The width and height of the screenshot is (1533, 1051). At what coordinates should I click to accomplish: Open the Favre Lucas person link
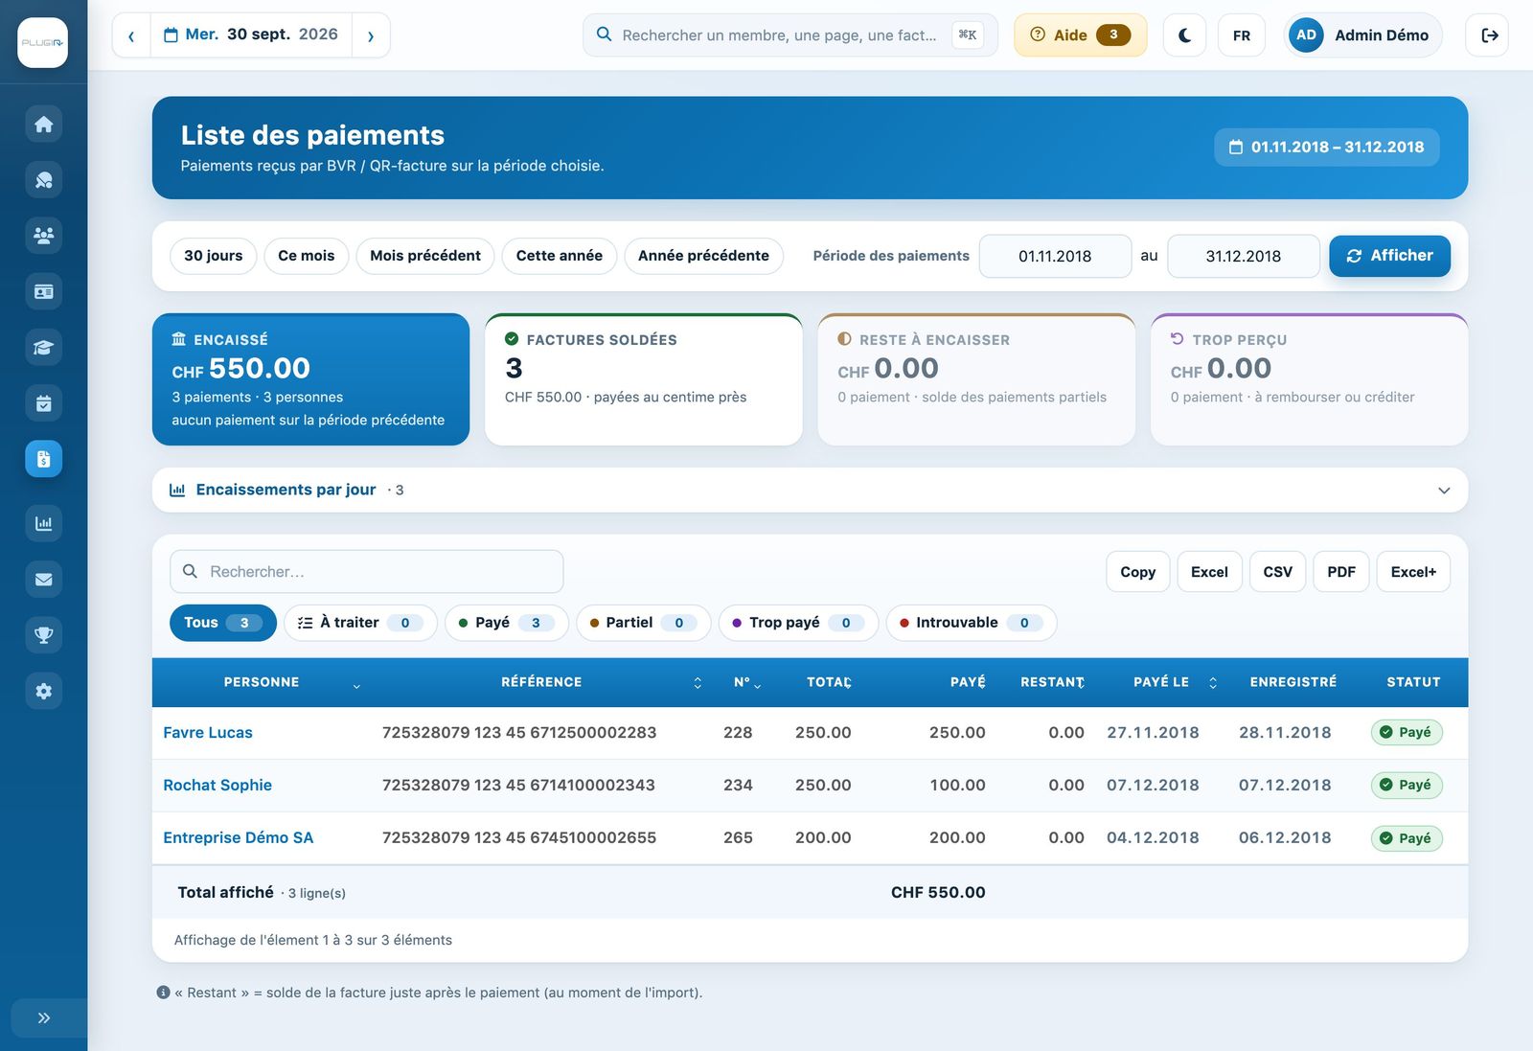pyautogui.click(x=208, y=733)
